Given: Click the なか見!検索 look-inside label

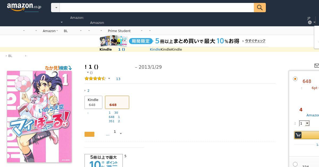Looking at the screenshot, I should coord(58,68).
